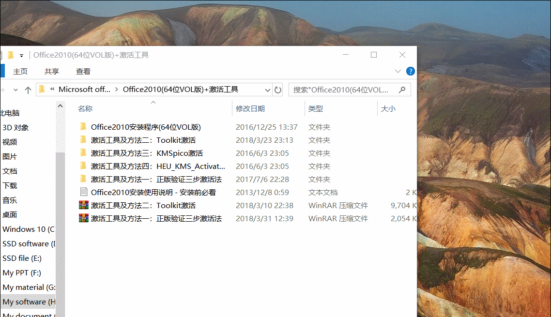
Task: Open the Office2010安装程序(64位VOL版) folder icon
Action: point(83,126)
